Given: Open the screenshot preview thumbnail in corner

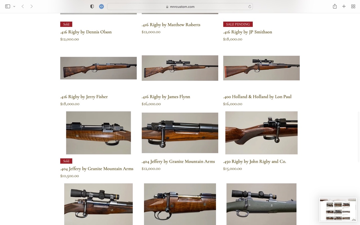Looking at the screenshot, I should point(338,210).
